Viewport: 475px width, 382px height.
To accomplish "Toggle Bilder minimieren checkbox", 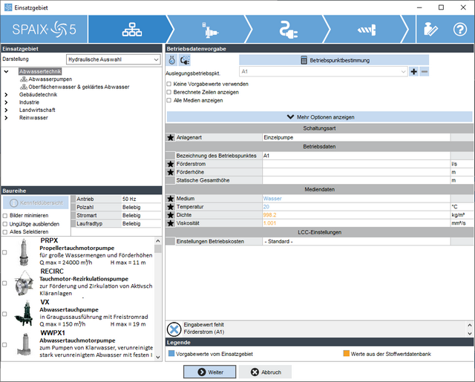I will 6,215.
